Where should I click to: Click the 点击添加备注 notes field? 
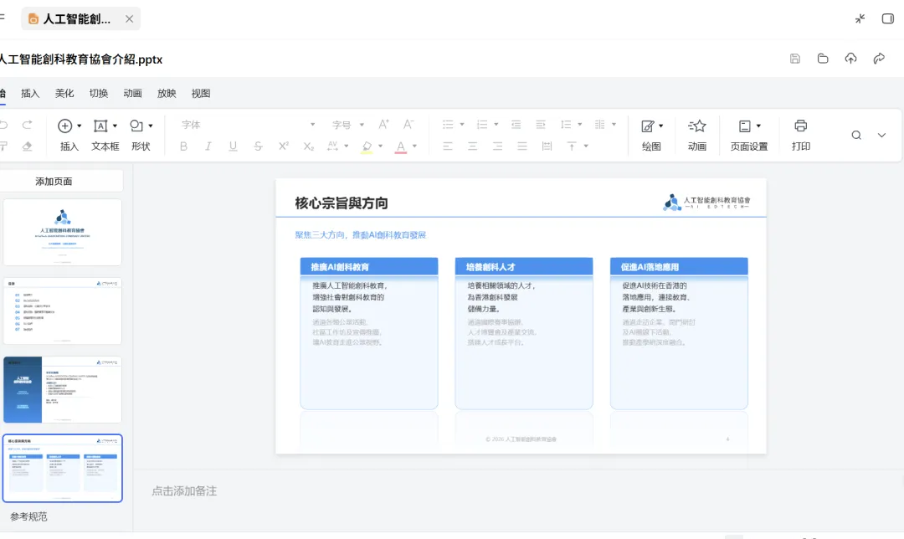pyautogui.click(x=184, y=491)
